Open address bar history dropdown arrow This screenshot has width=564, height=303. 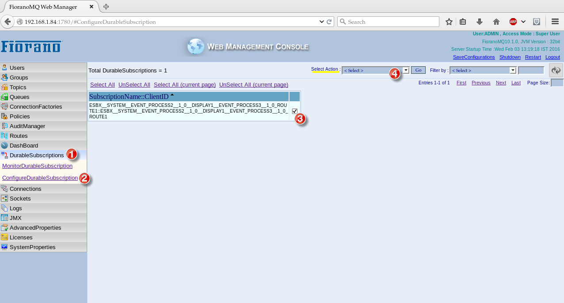pos(321,22)
